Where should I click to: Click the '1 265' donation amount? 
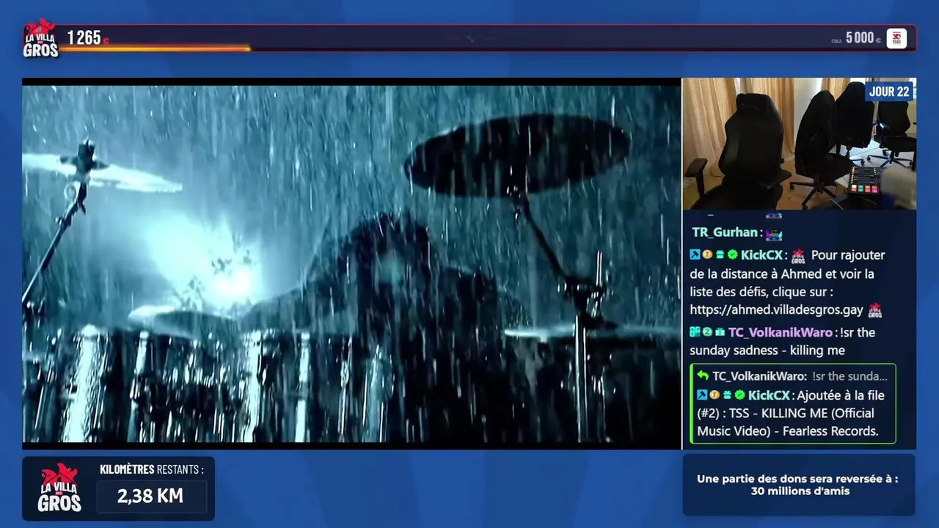pyautogui.click(x=84, y=37)
